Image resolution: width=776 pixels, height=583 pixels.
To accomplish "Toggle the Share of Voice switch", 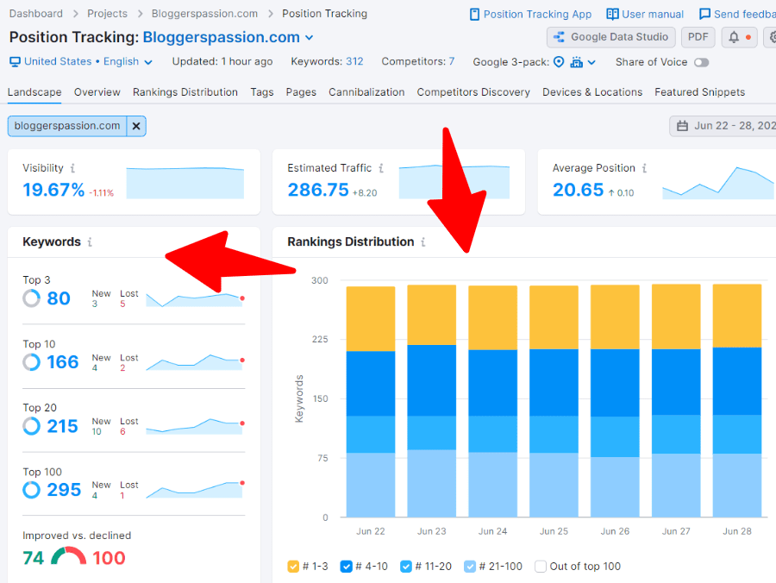I will (699, 62).
